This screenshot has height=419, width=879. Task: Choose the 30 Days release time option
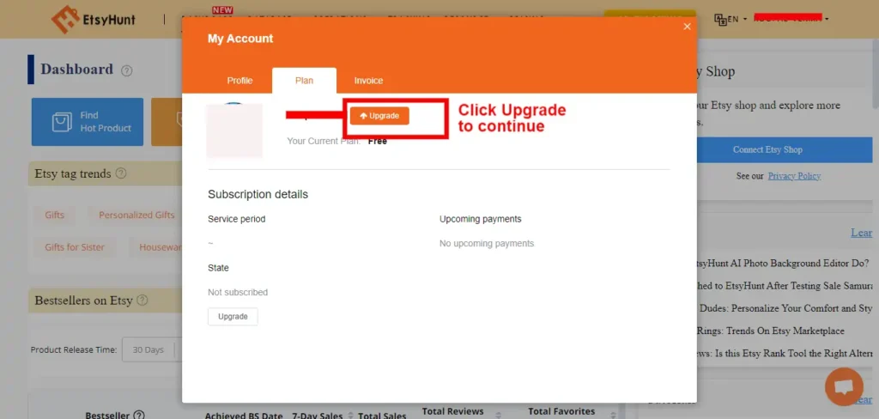tap(148, 349)
